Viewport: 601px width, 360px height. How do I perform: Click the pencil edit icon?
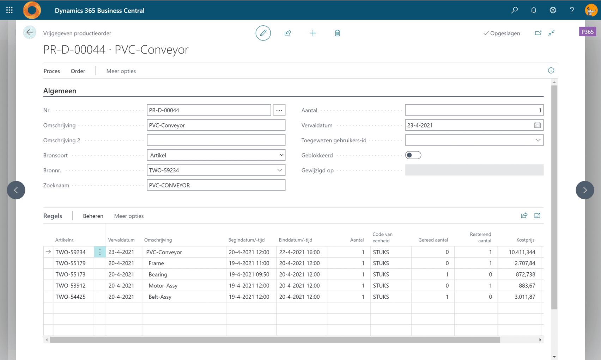(x=263, y=33)
